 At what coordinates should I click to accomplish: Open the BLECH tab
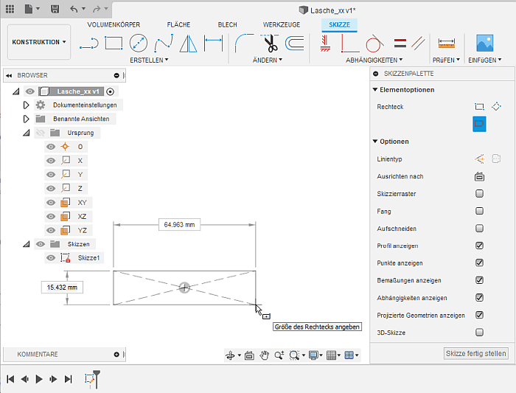227,24
